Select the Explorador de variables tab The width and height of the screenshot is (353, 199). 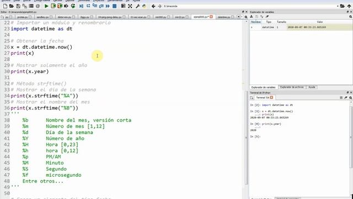tap(264, 87)
